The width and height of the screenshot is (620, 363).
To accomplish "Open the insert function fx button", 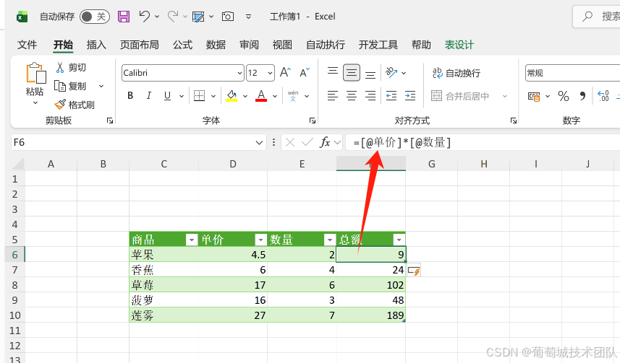I will [325, 142].
